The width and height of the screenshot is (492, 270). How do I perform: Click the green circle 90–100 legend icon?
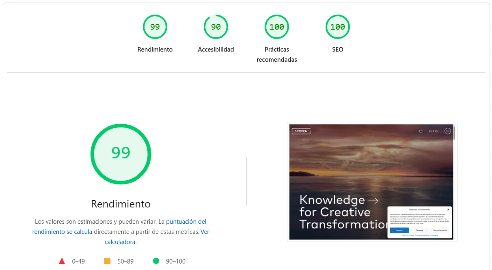156,261
